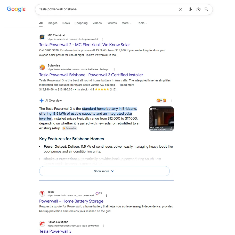Screen dimensions: 235x235
Task: Open options menu for MC Electrical result
Action: tap(103, 39)
